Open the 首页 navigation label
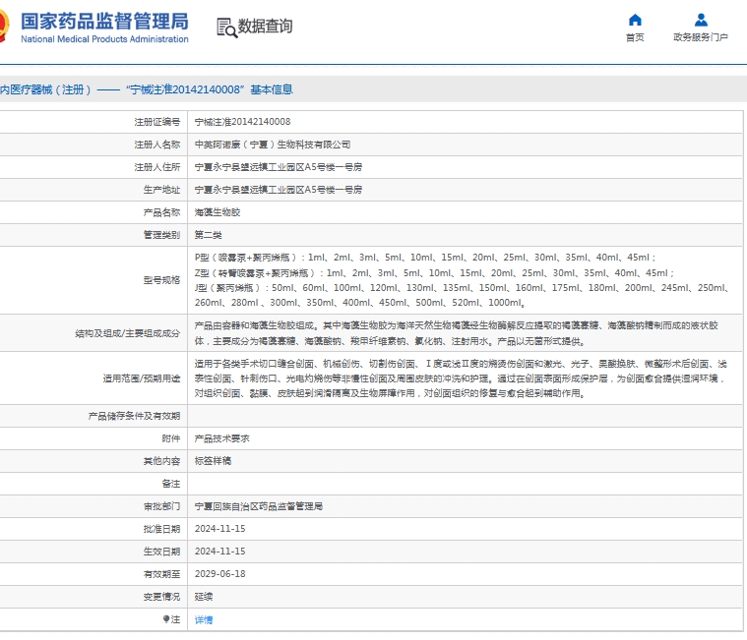 [635, 37]
